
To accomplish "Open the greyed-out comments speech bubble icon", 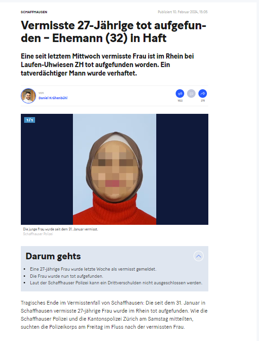I will [x=191, y=94].
